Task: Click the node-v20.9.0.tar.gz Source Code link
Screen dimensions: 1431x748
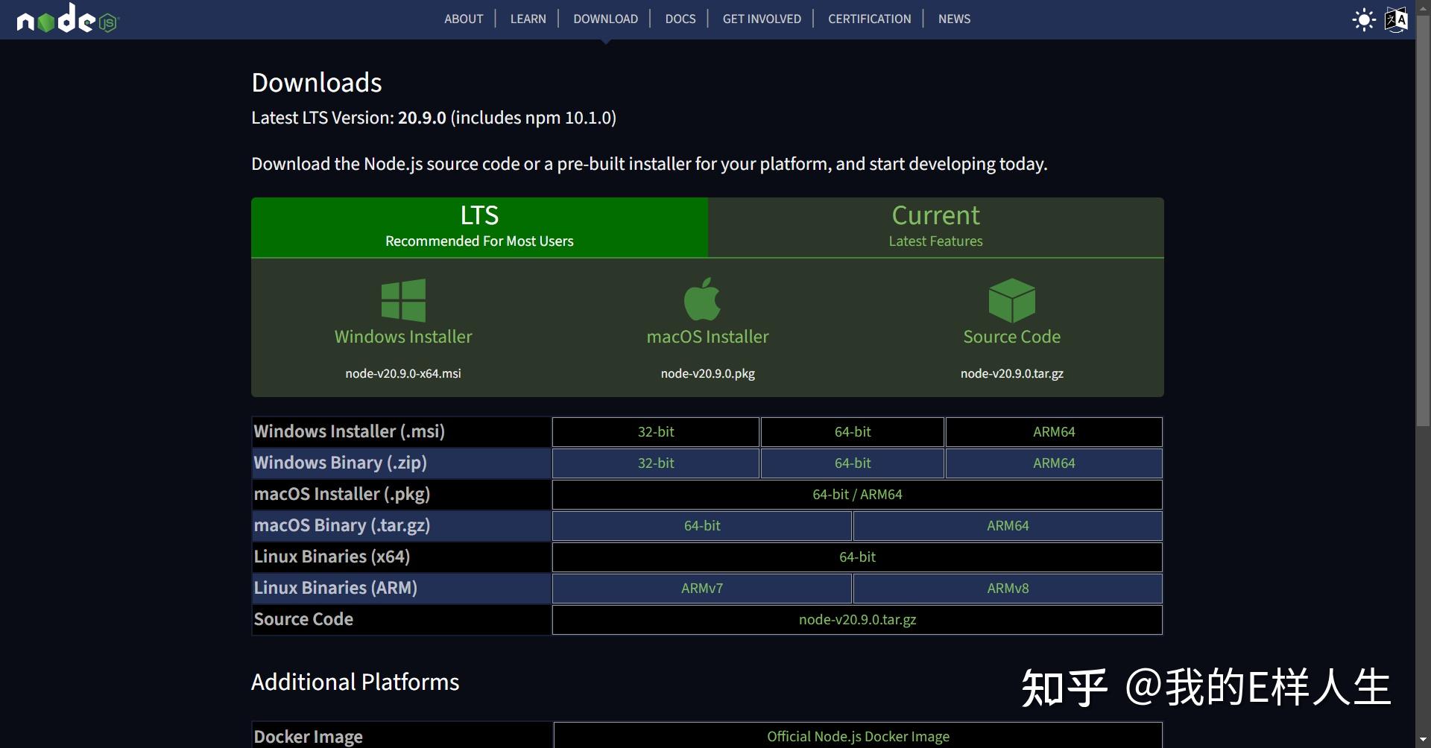Action: click(857, 619)
